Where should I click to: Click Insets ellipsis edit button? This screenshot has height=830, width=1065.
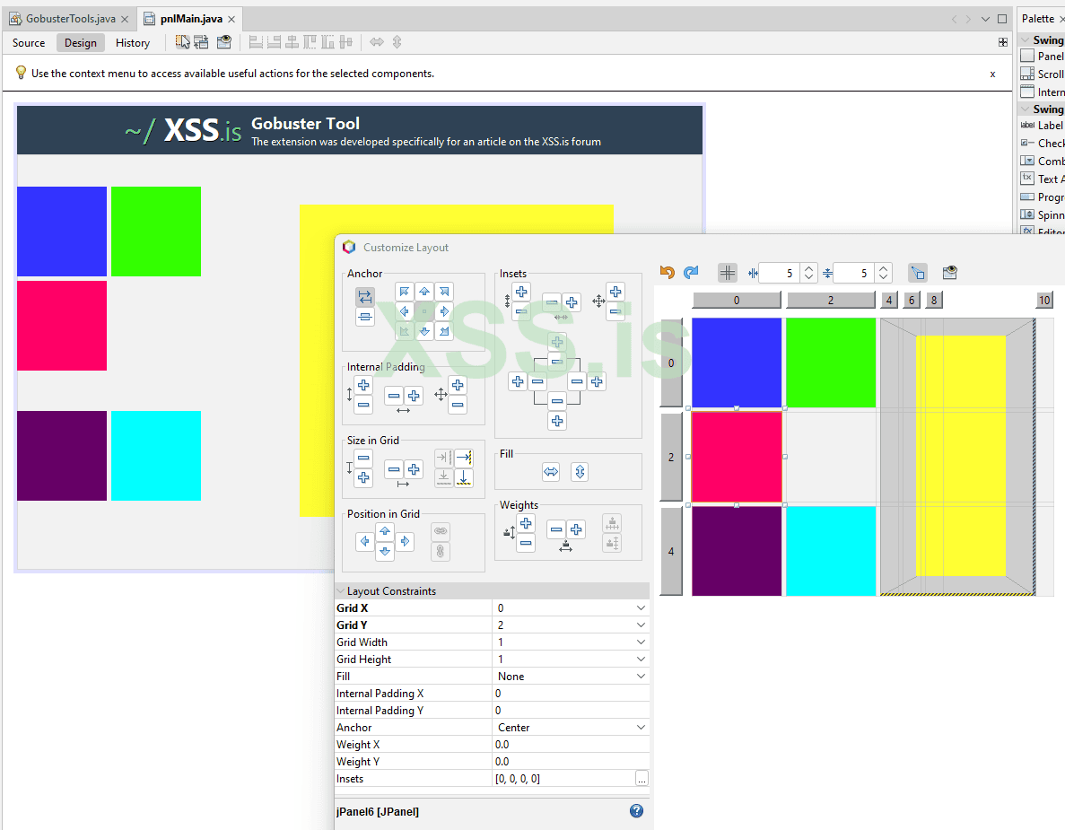point(642,778)
